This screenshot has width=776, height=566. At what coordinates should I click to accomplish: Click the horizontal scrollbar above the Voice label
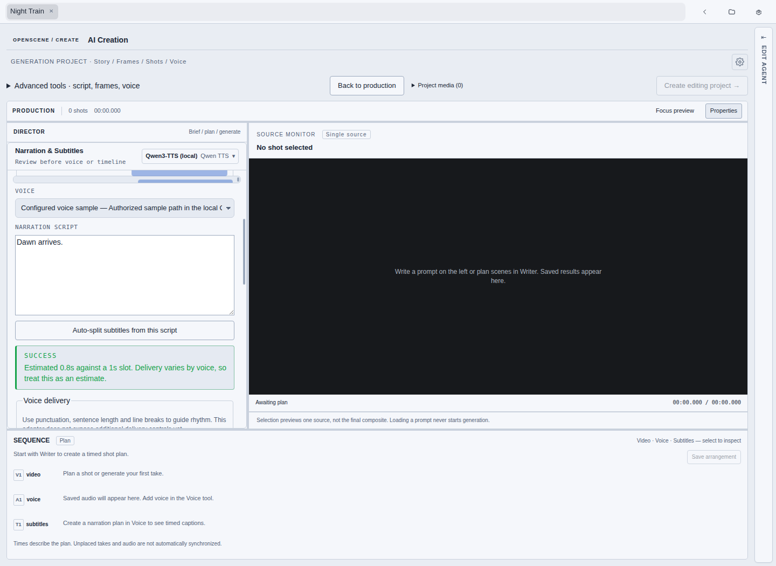click(127, 180)
